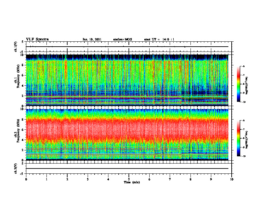Click the "Time (min)" x-axis label
The height and width of the screenshot is (201, 261).
click(x=132, y=182)
